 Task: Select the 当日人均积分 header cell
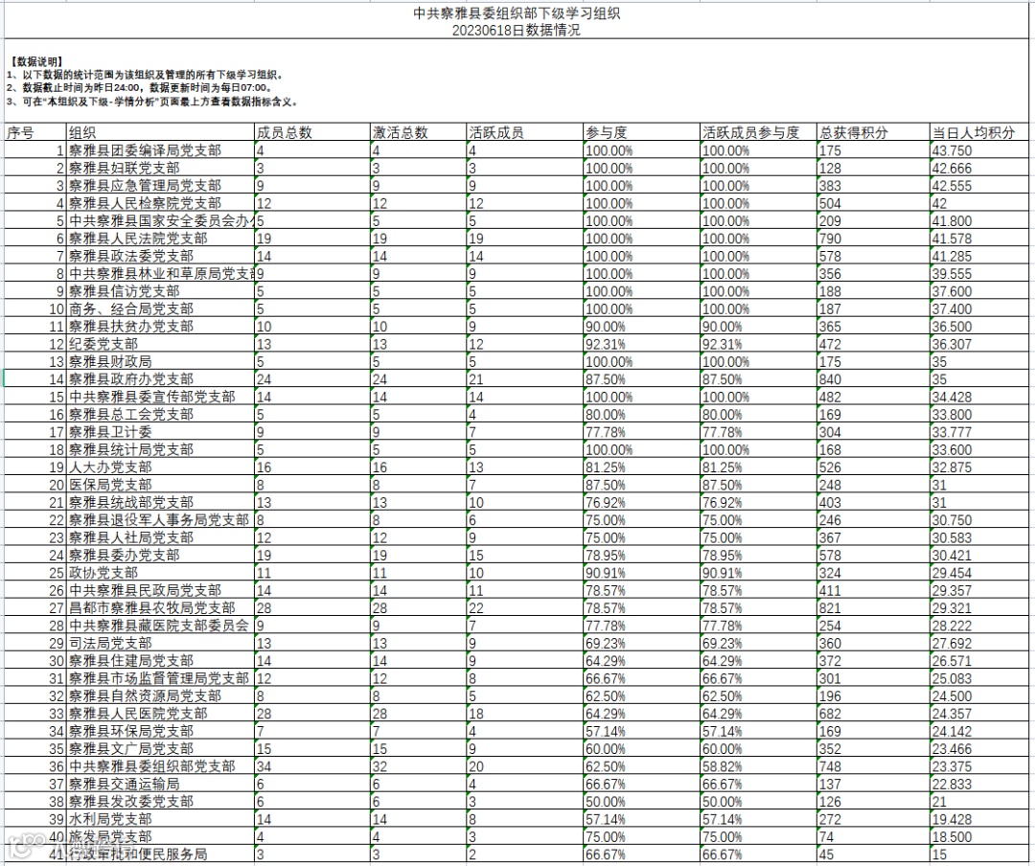979,132
